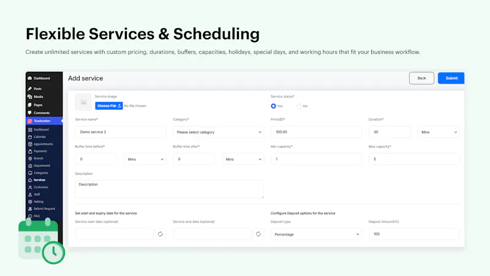Click the service image placeholder thumbnail
This screenshot has height=276, width=490.
coord(83,102)
